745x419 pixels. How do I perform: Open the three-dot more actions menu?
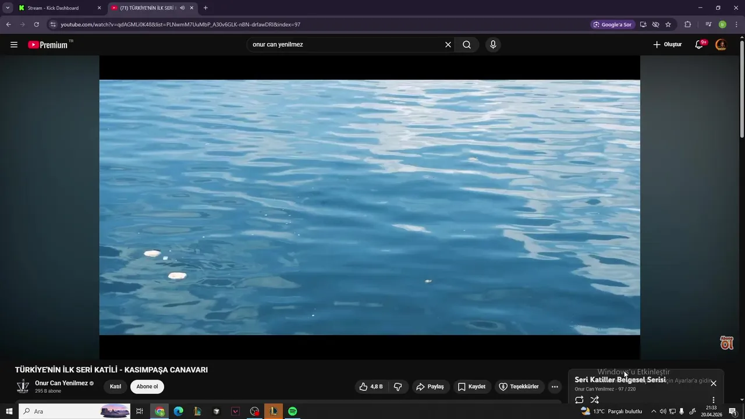[555, 386]
